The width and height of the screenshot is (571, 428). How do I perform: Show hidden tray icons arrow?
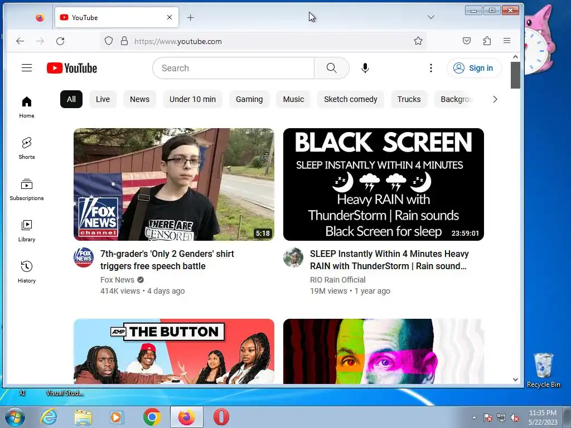474,417
